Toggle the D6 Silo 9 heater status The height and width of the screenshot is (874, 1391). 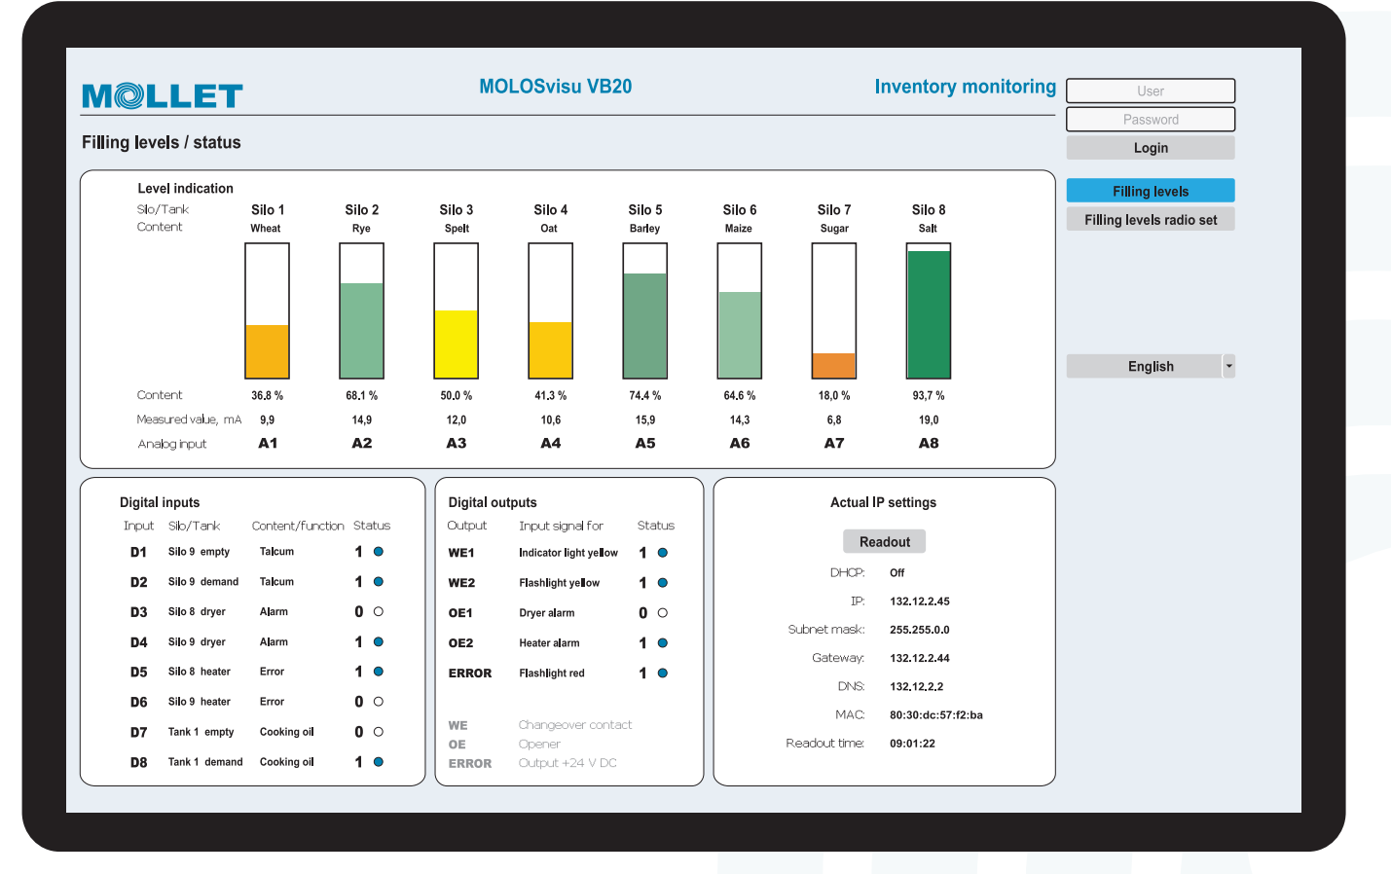point(379,702)
